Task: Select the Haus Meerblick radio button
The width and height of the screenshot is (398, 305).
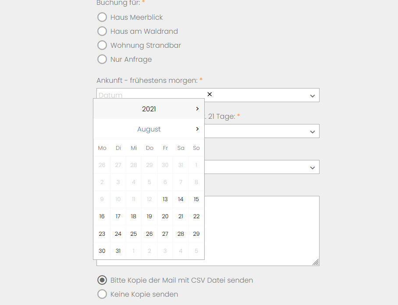Action: coord(102,17)
